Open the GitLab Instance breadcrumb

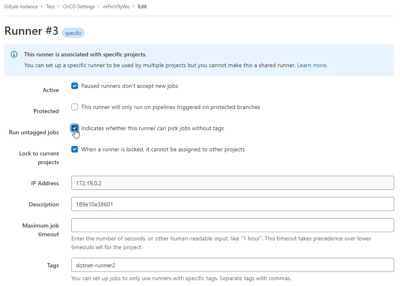tap(21, 7)
